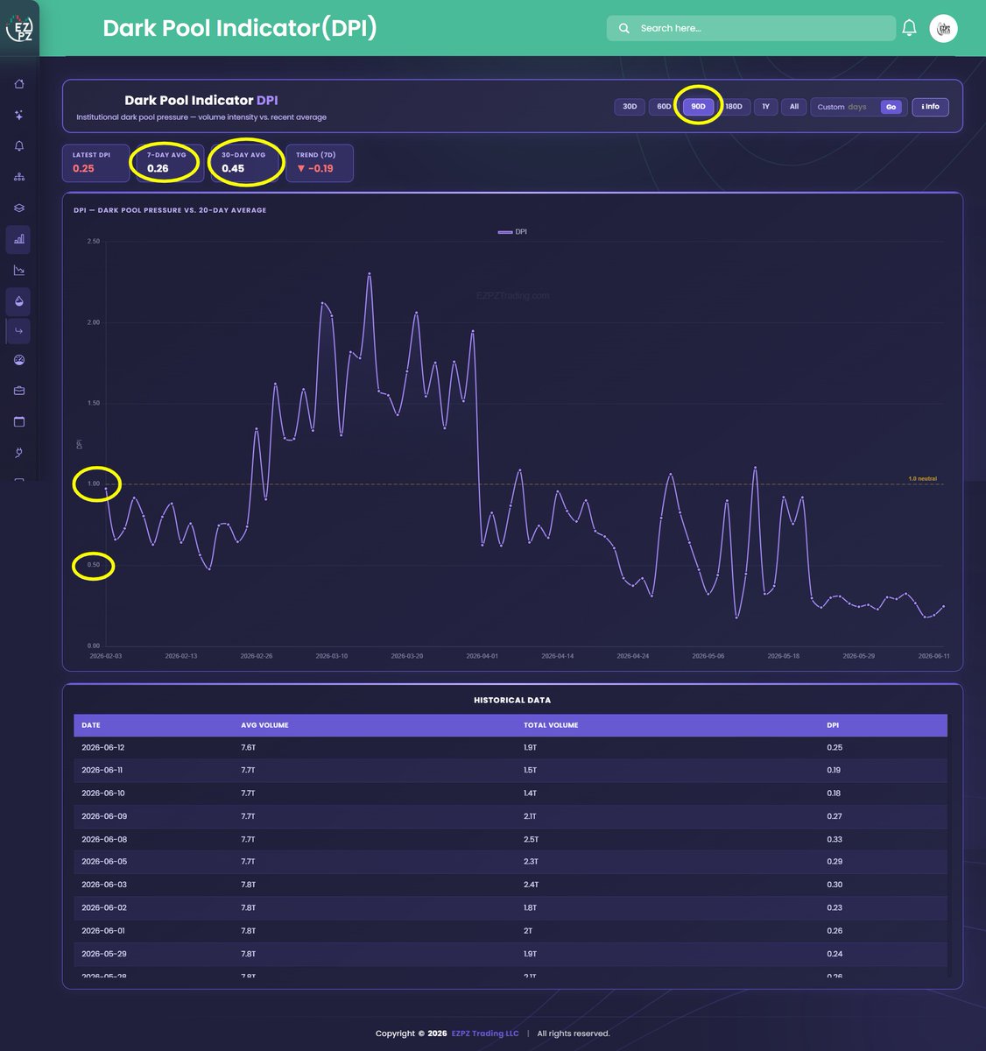986x1051 pixels.
Task: Open notifications bell in header
Action: click(909, 28)
